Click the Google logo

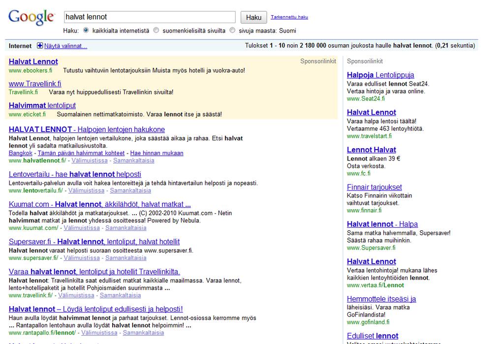pos(31,17)
